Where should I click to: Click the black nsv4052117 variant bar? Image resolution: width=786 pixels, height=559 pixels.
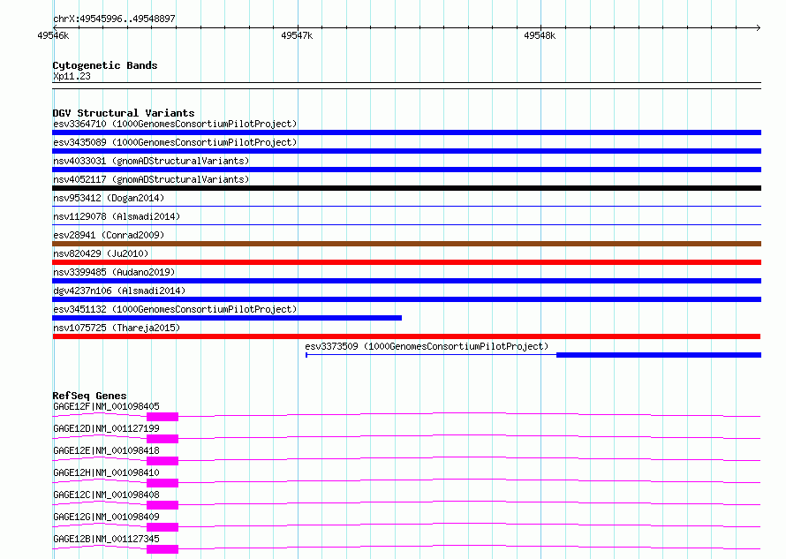pyautogui.click(x=406, y=188)
